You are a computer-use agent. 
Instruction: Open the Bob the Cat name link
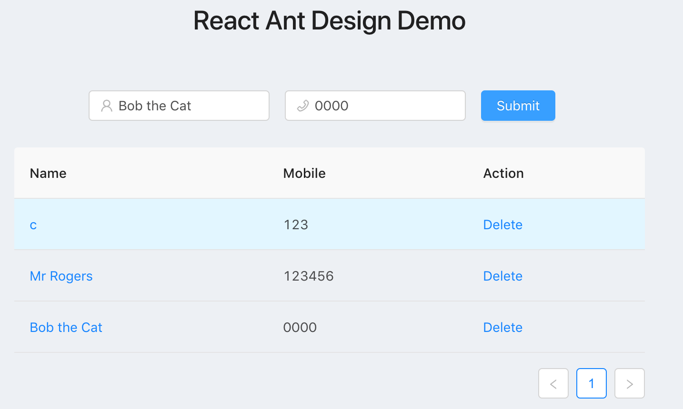click(x=66, y=327)
